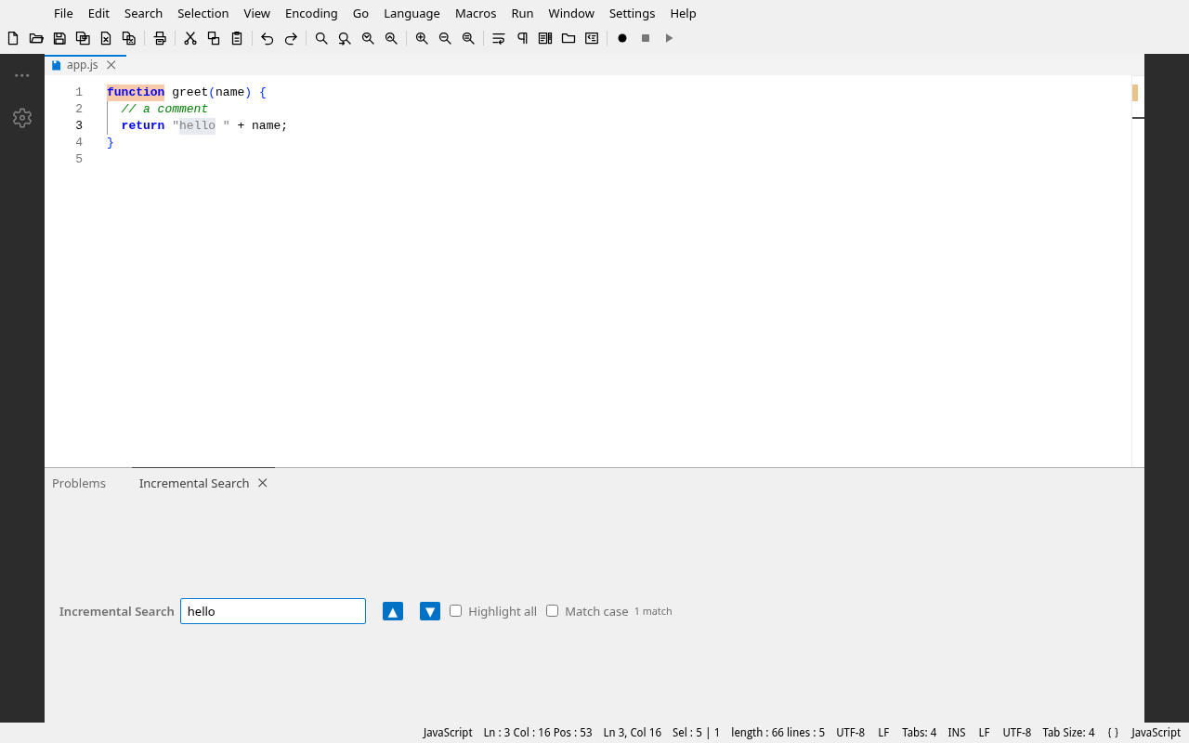Click LF line ending next to Tabs: 4
This screenshot has height=743, width=1189.
883,732
